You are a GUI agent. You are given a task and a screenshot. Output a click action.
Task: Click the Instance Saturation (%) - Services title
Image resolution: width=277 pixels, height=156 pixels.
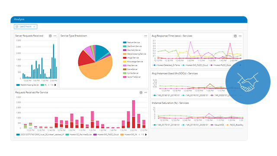(x=170, y=103)
